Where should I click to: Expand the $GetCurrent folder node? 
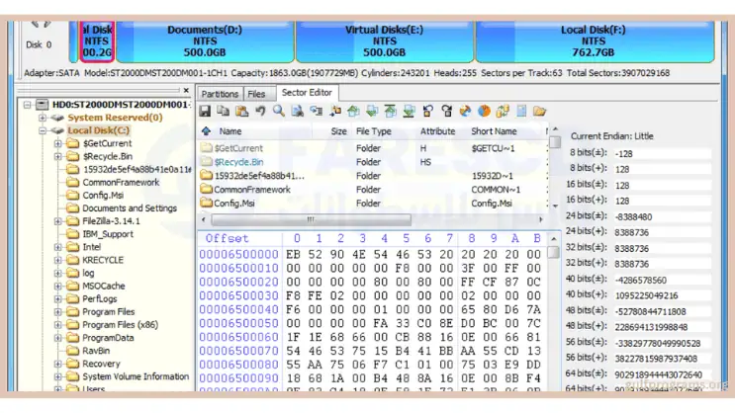[57, 143]
